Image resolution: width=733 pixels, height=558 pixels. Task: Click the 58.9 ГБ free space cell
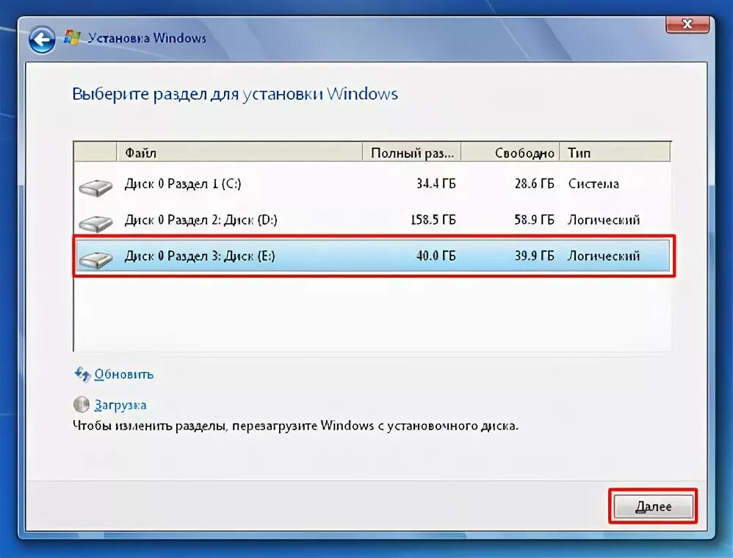534,220
